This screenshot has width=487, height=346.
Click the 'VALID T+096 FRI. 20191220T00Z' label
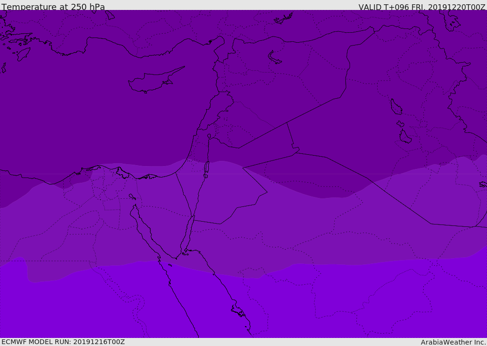(x=422, y=7)
